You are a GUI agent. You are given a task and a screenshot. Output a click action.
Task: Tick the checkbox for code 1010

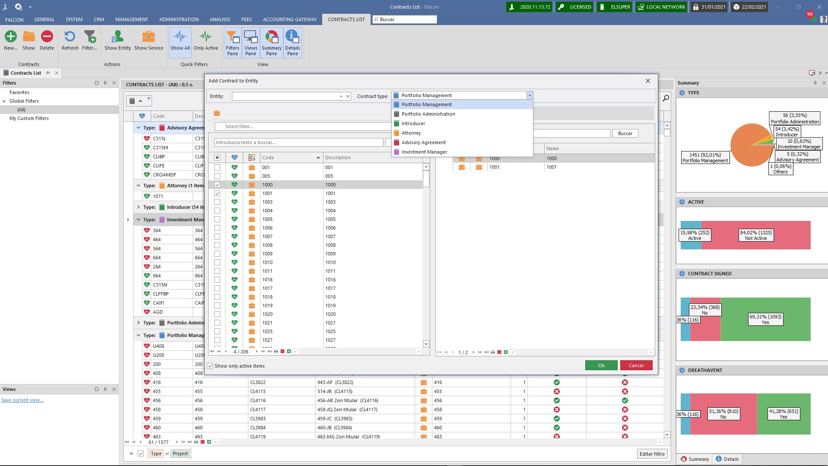point(217,262)
